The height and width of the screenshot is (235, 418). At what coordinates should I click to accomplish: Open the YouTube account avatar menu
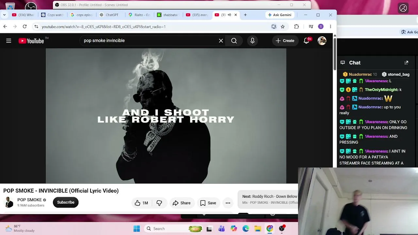tap(322, 41)
